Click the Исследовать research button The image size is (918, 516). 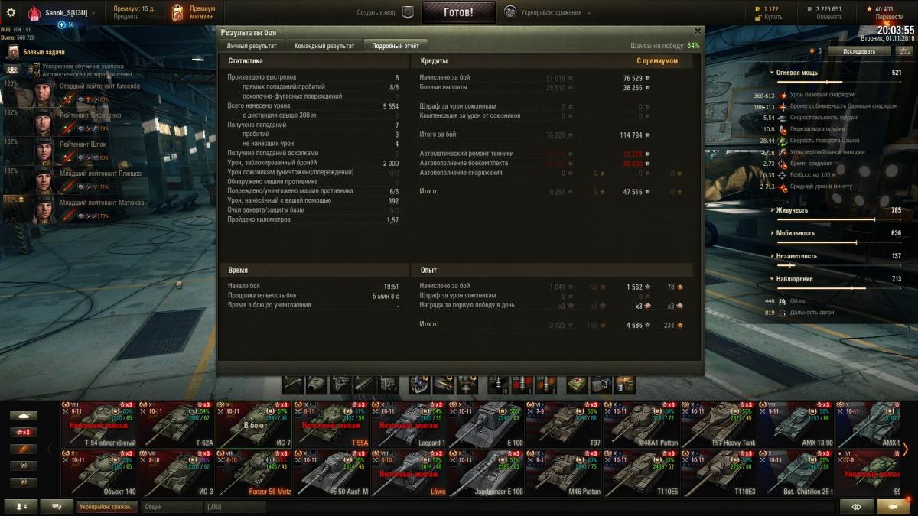point(859,51)
